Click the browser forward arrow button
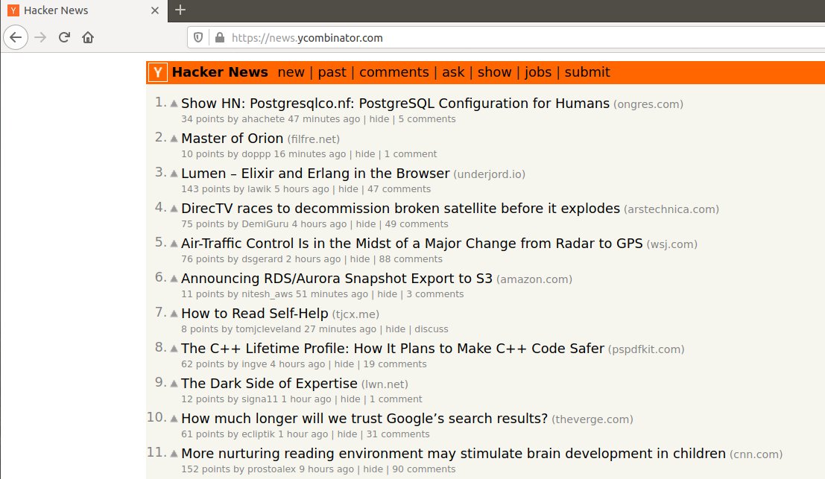Screen dimensions: 825x479 click(40, 37)
